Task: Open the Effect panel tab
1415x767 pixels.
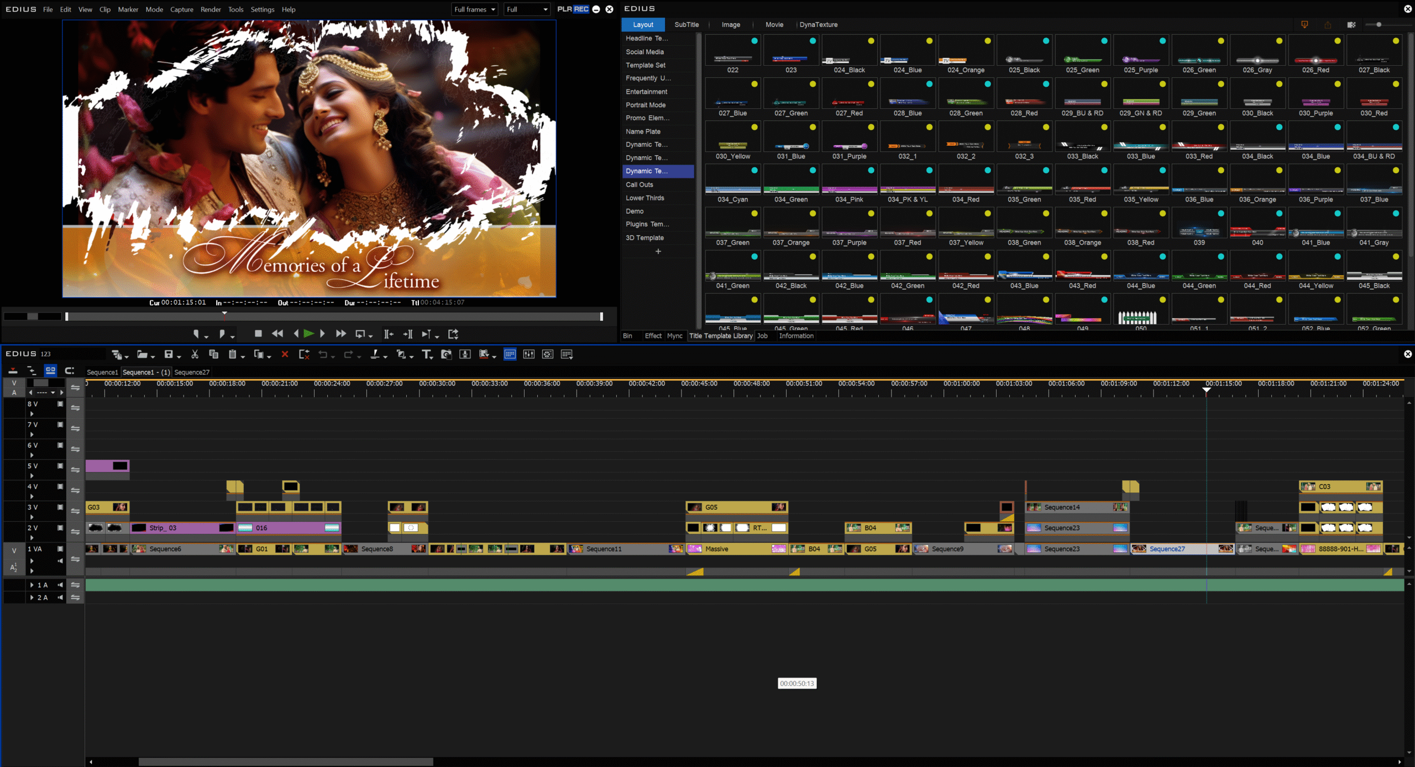Action: (x=653, y=336)
